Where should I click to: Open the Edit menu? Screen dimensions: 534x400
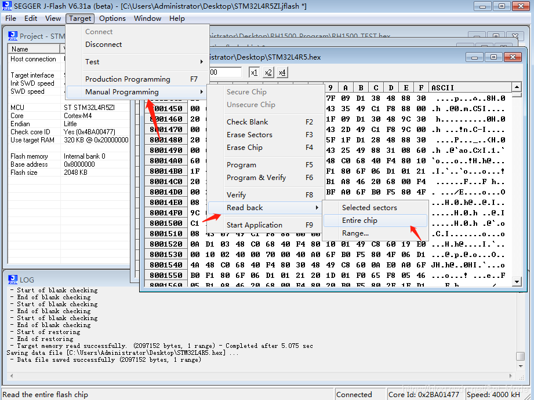31,19
